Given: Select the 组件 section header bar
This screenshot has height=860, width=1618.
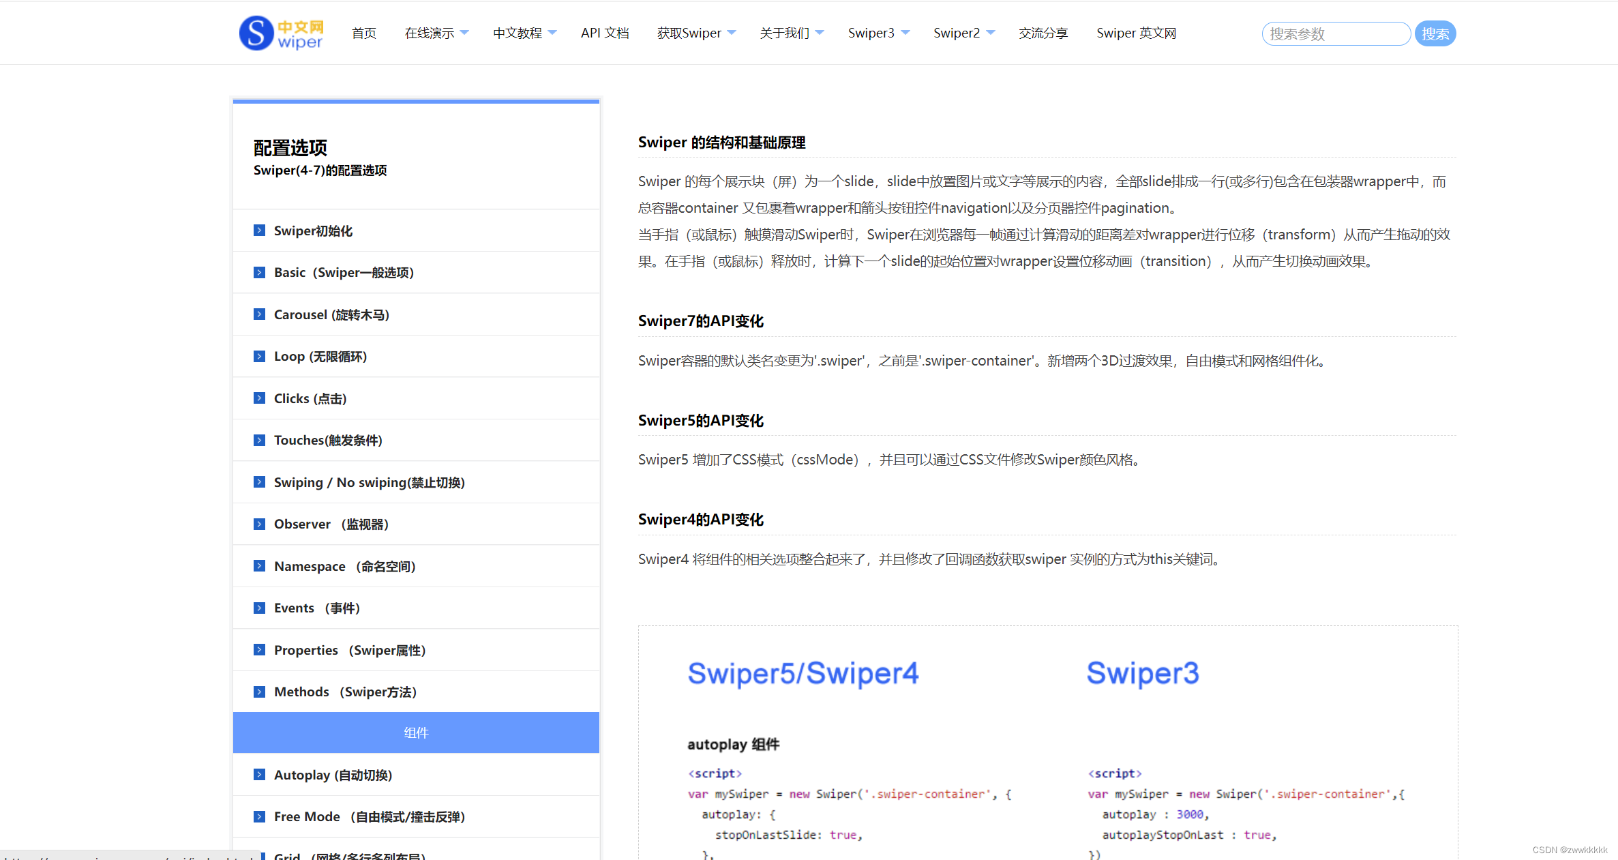Looking at the screenshot, I should tap(416, 732).
